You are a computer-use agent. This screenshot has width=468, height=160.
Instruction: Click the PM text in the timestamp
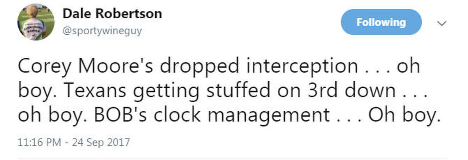click(x=55, y=142)
